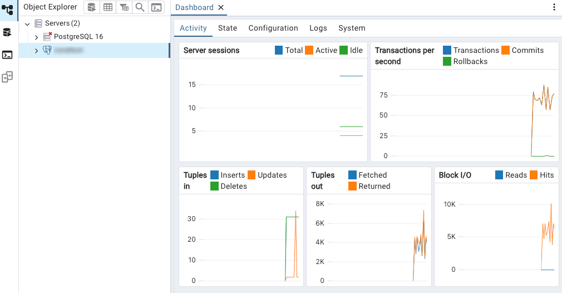The image size is (562, 293).
Task: Open the Filtered Rows tool
Action: click(124, 7)
